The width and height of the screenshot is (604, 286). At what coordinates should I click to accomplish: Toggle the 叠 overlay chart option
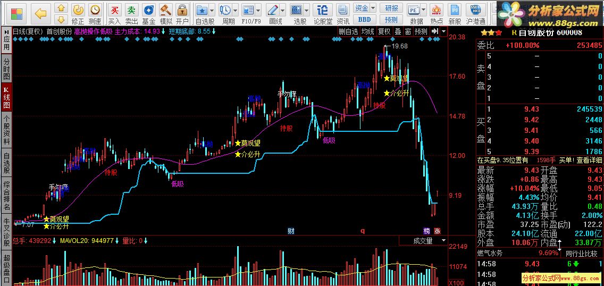[398, 31]
